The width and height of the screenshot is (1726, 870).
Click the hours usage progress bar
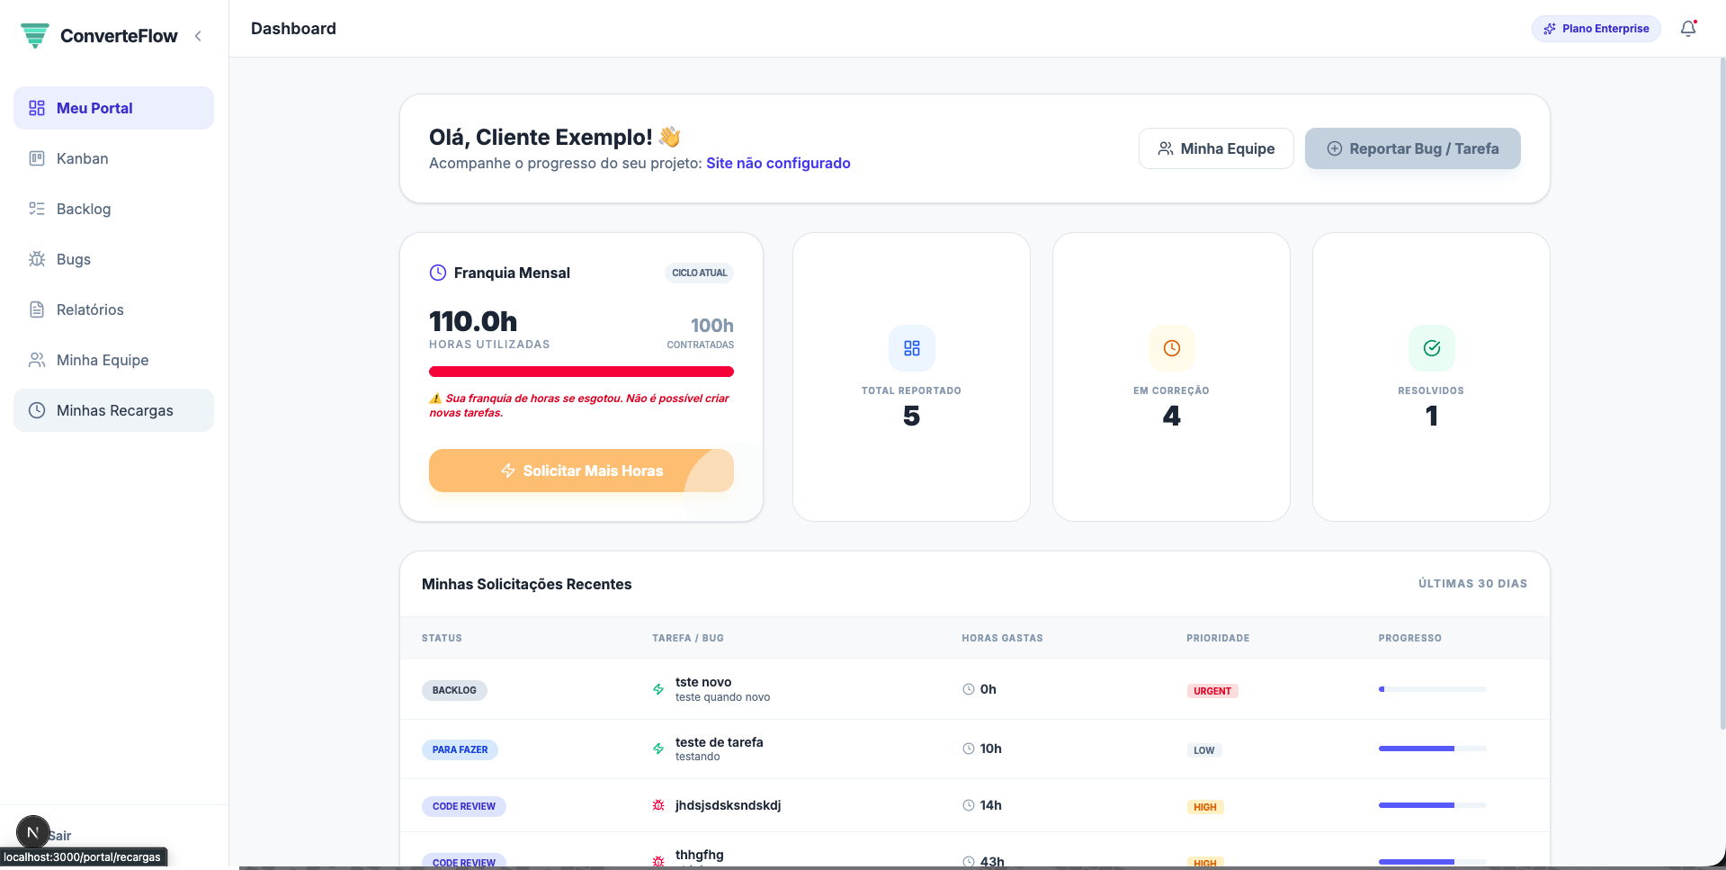581,371
